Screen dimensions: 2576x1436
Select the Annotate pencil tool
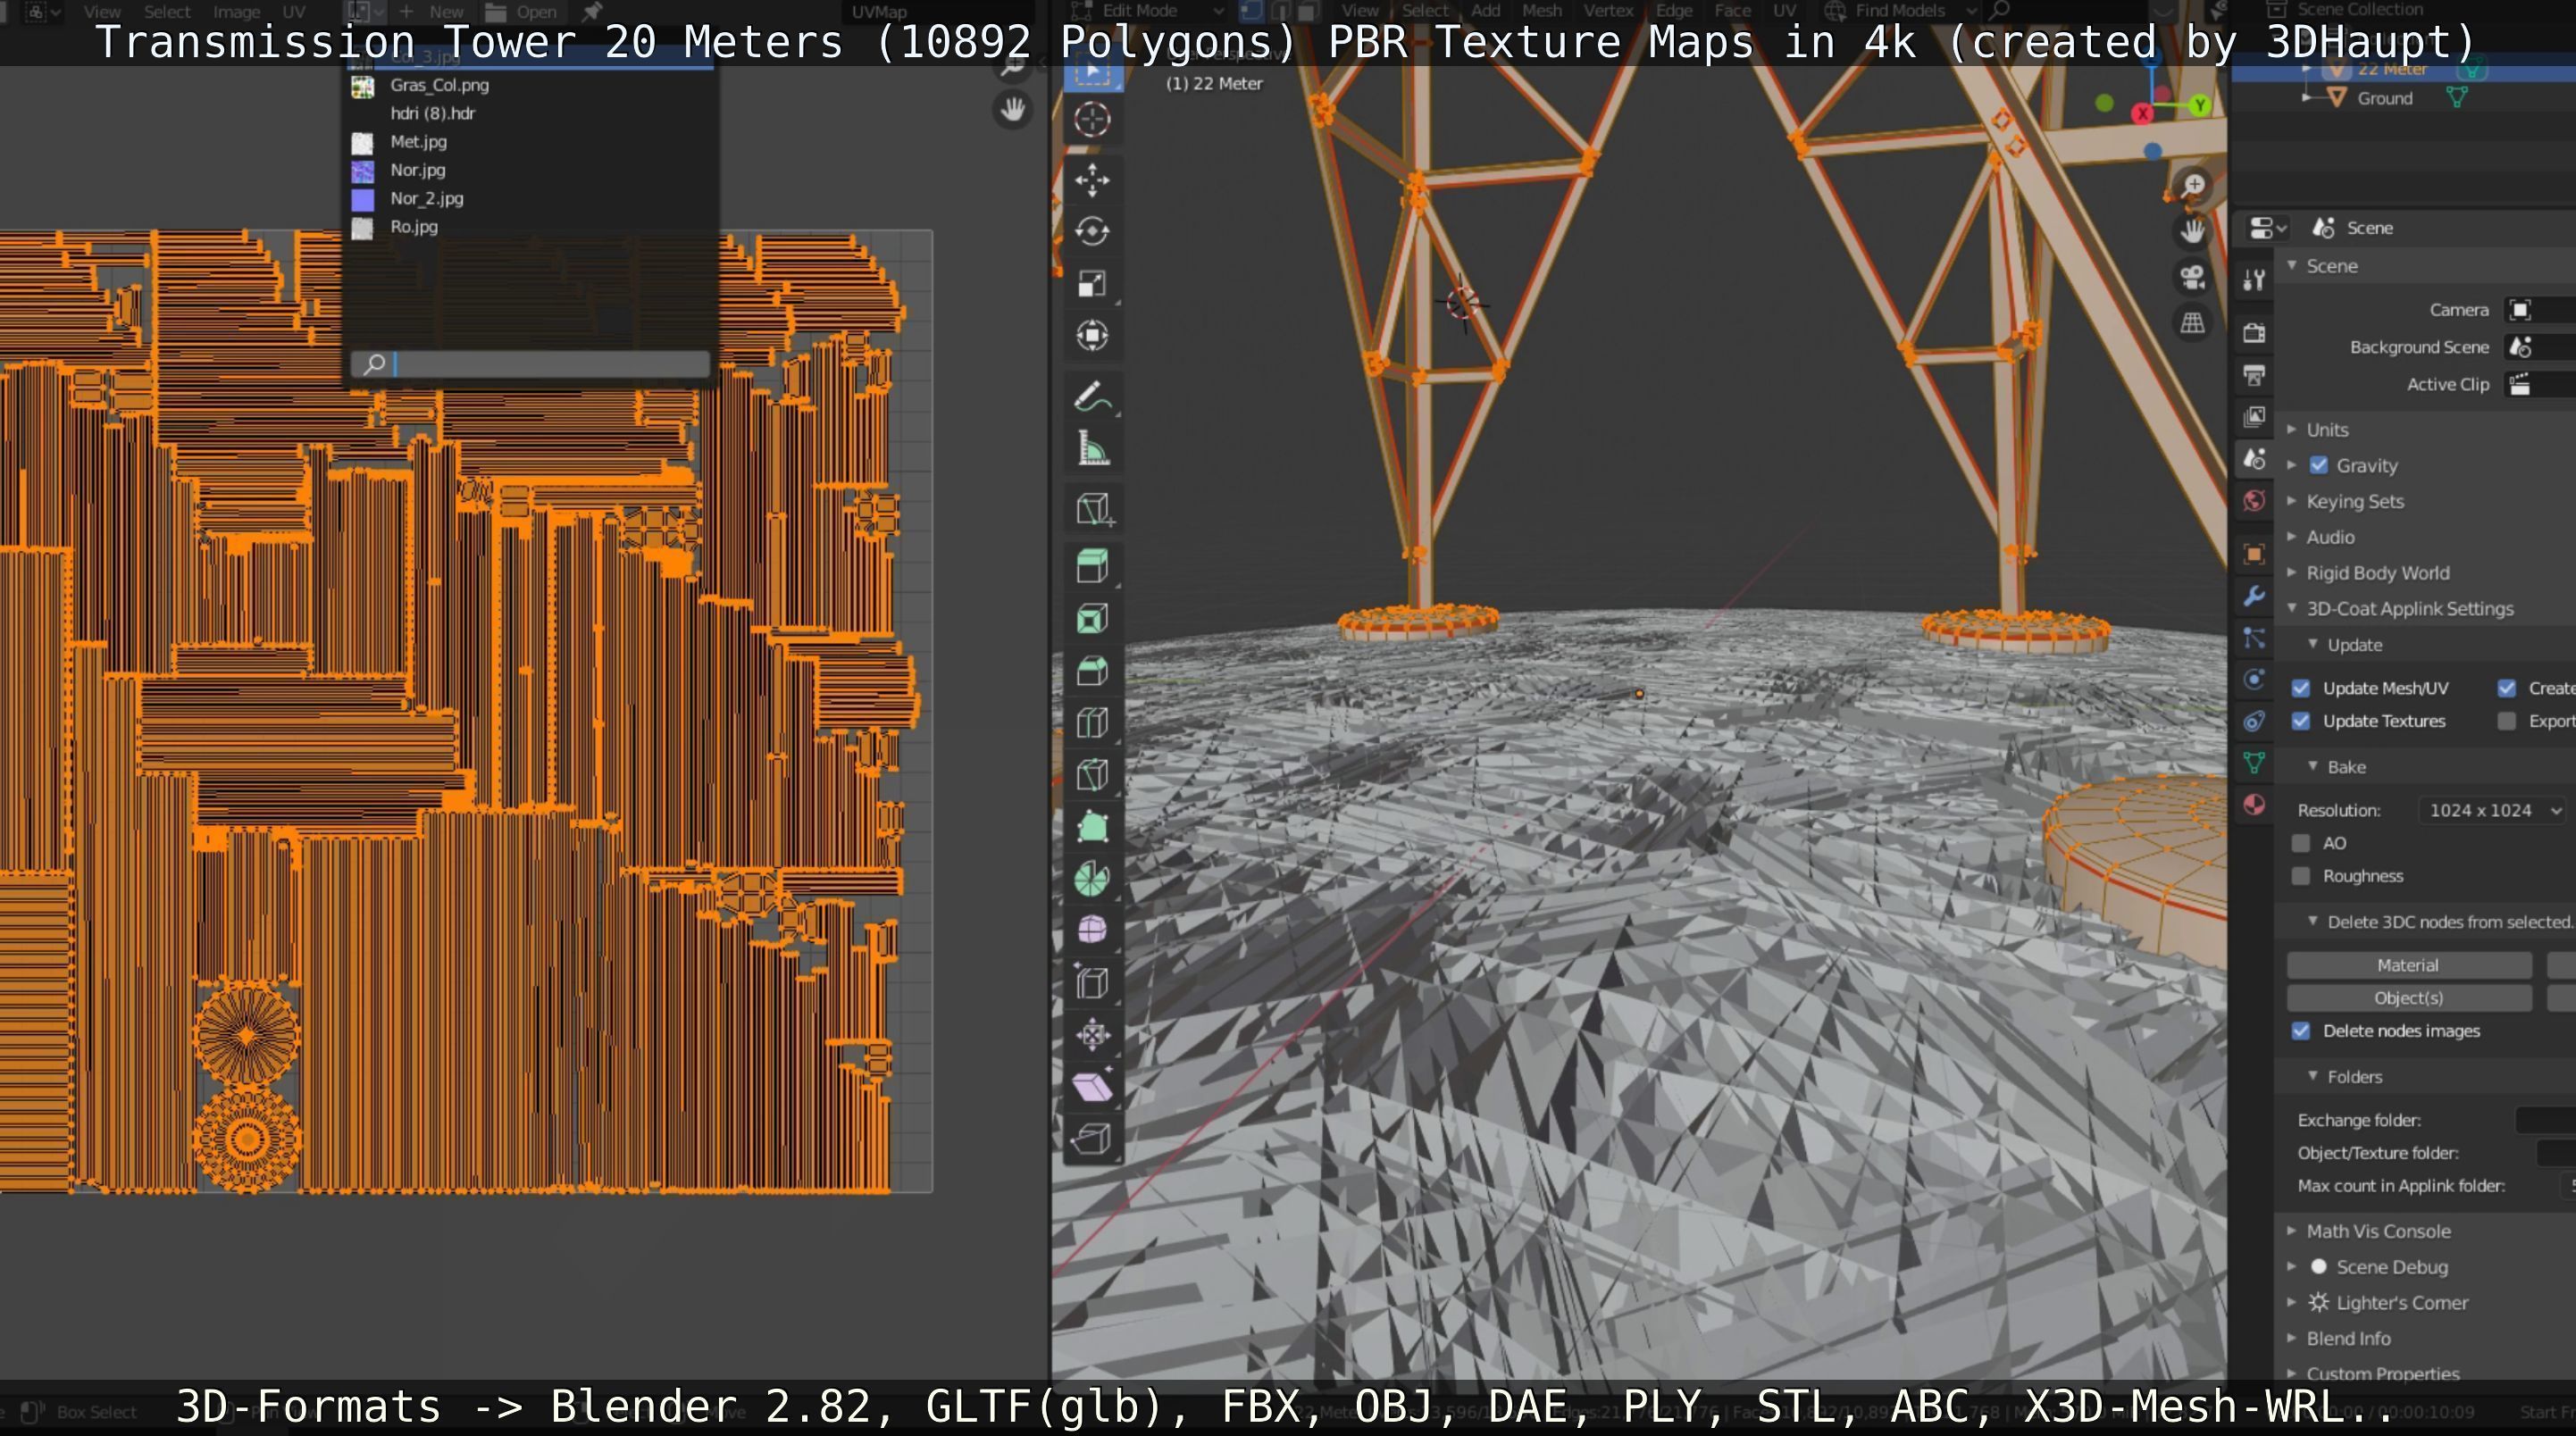pyautogui.click(x=1091, y=397)
